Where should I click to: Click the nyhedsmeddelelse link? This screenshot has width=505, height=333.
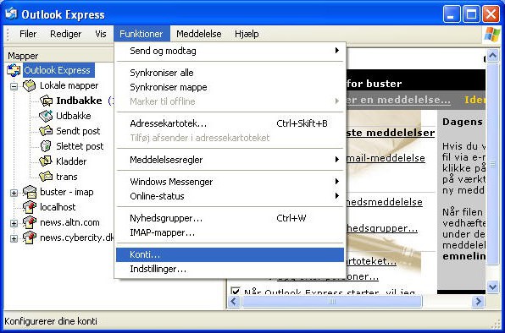click(384, 202)
